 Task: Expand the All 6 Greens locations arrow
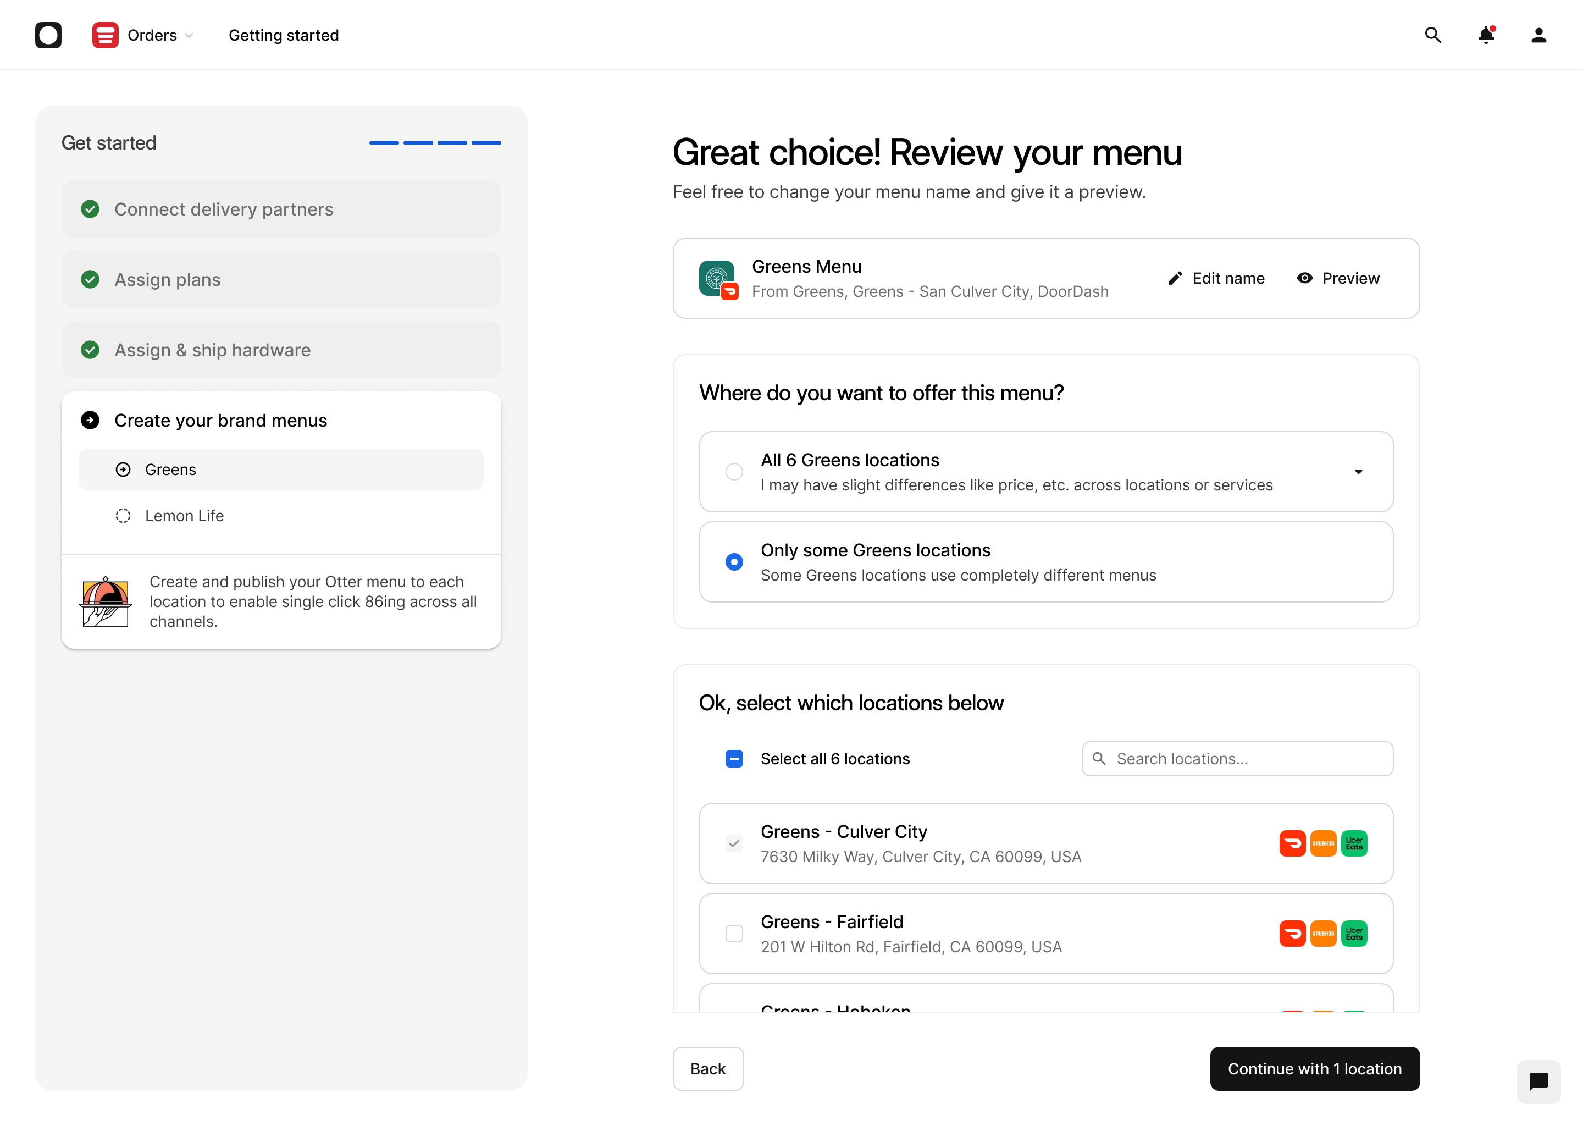[x=1358, y=472]
